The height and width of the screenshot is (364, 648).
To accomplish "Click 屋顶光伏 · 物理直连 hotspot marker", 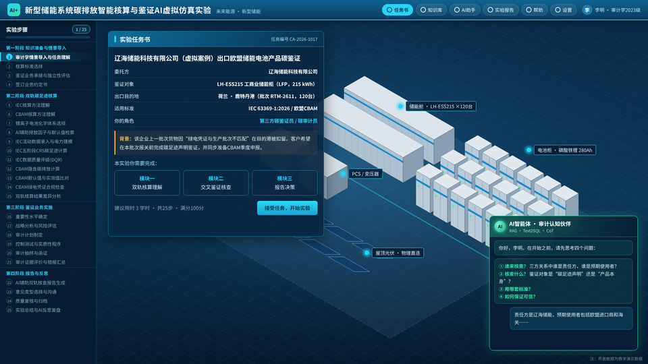I will point(367,253).
